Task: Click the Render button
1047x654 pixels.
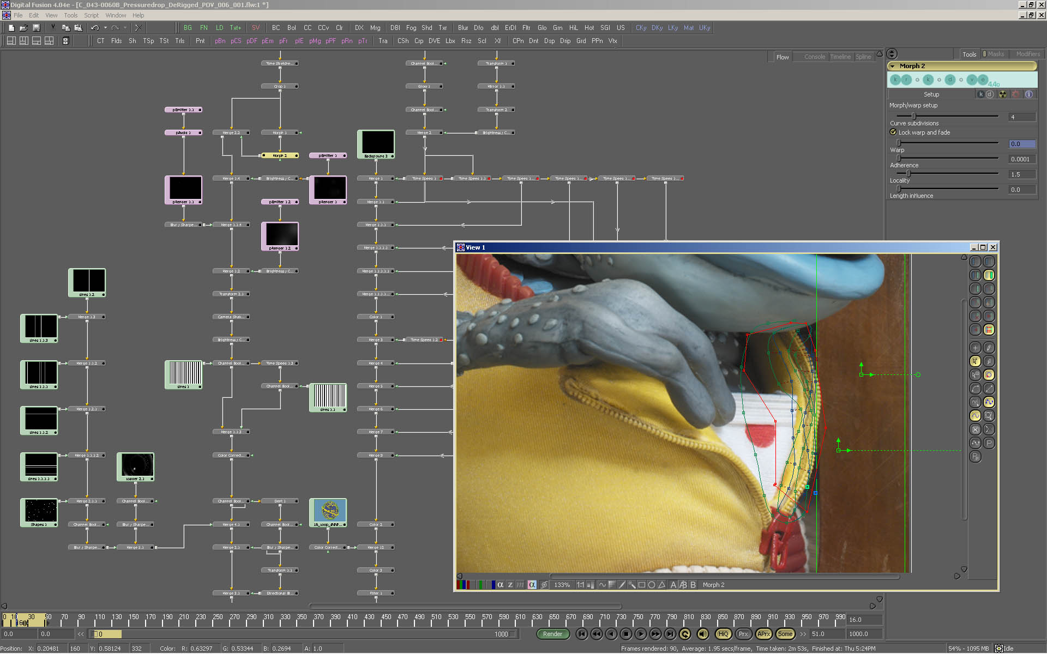Action: [552, 634]
